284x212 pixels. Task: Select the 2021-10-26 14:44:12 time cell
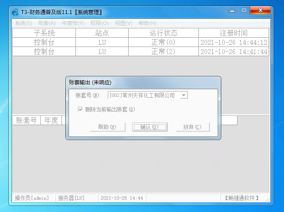234,43
